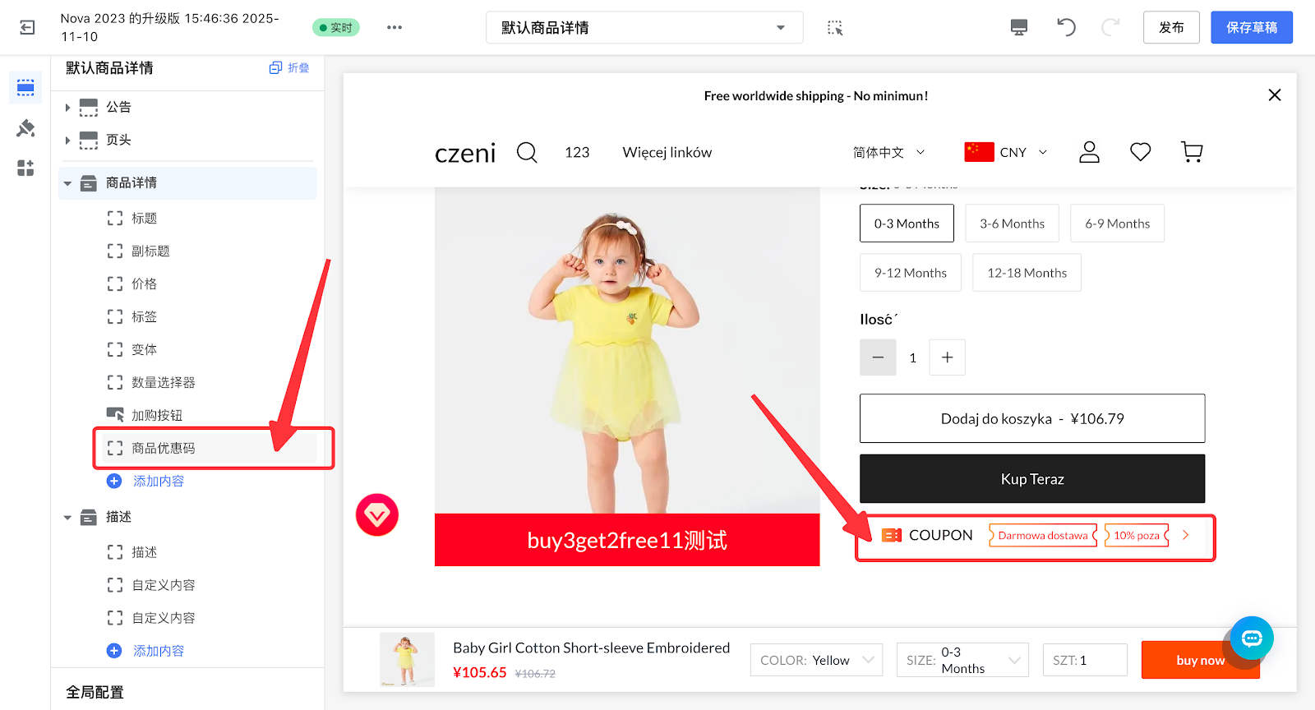Screen dimensions: 1315x710
Task: Open the live chat bubble
Action: tap(1251, 639)
